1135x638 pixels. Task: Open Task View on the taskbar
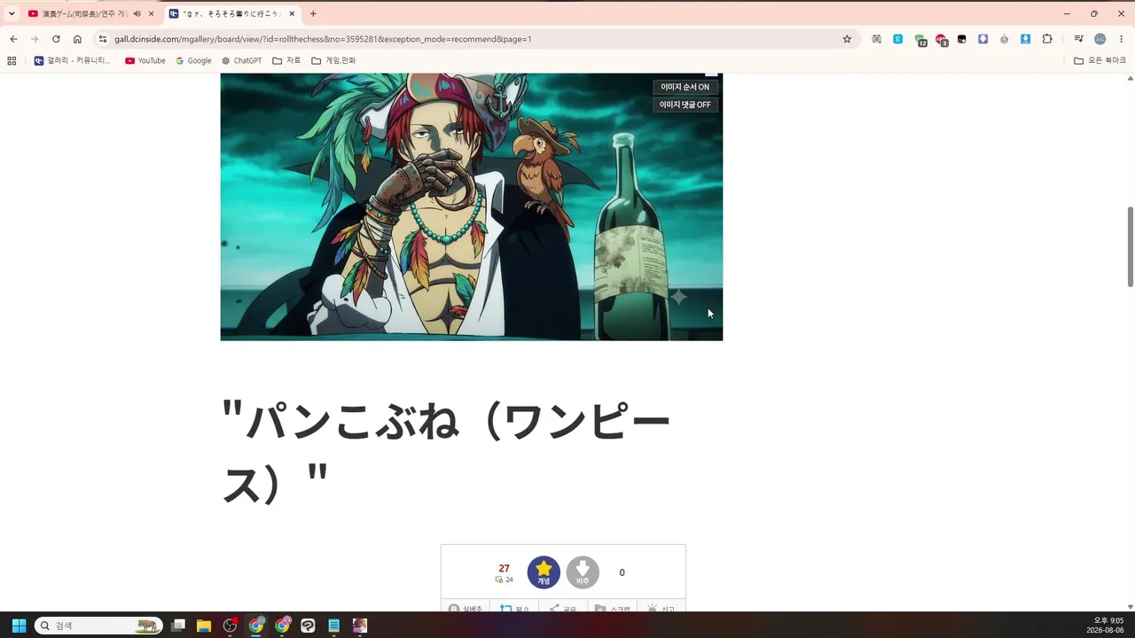tap(178, 626)
